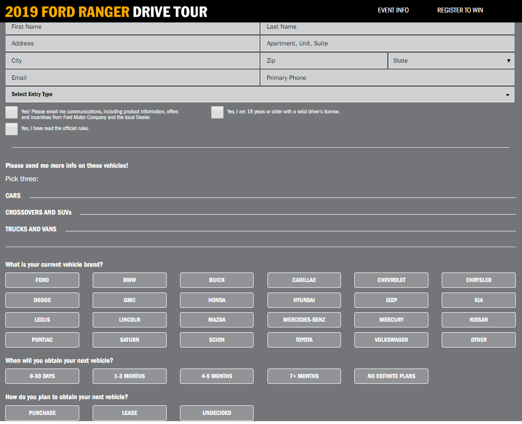Choose NISSAN as current brand
Viewport: 522px width, 424px height.
pyautogui.click(x=479, y=320)
